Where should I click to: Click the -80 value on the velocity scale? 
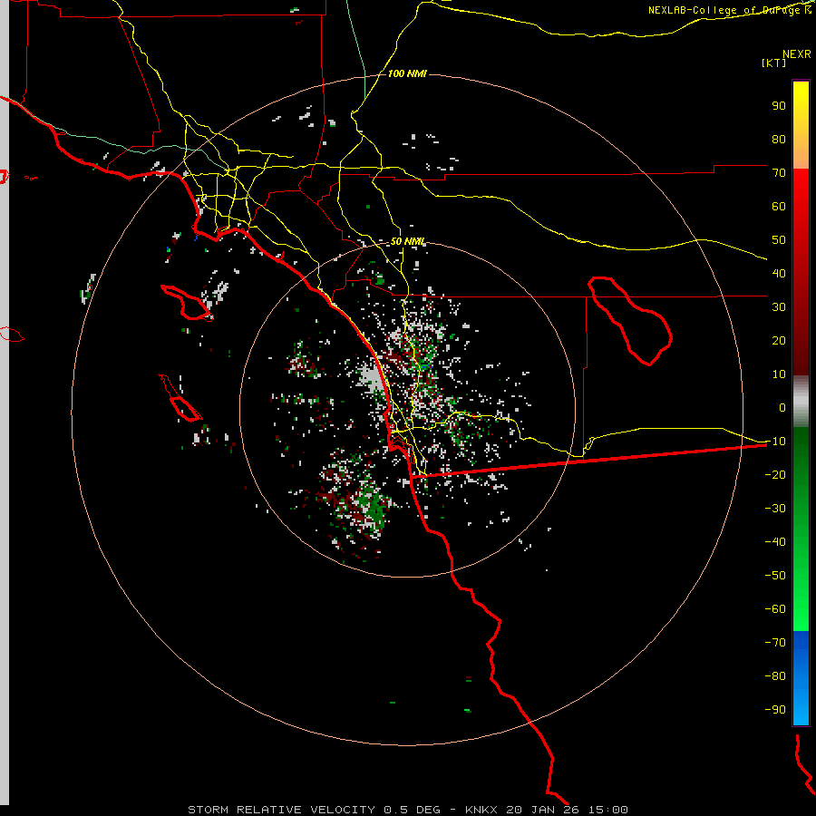coord(775,676)
